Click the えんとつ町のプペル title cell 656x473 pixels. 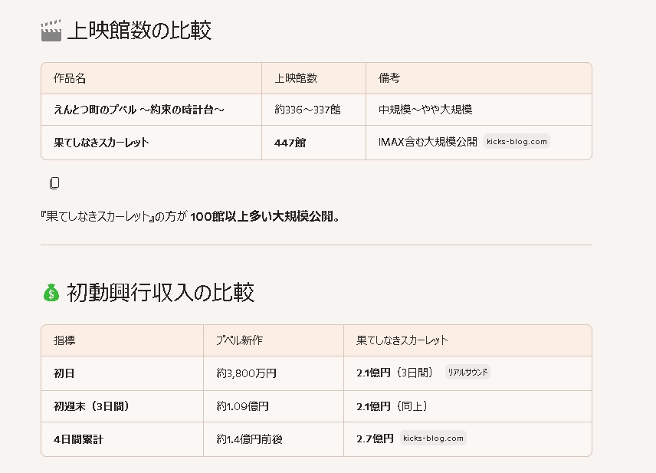point(139,110)
